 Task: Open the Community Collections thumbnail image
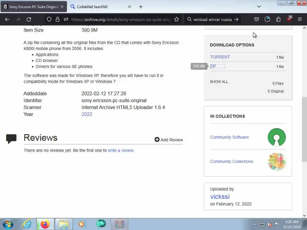pos(277,162)
